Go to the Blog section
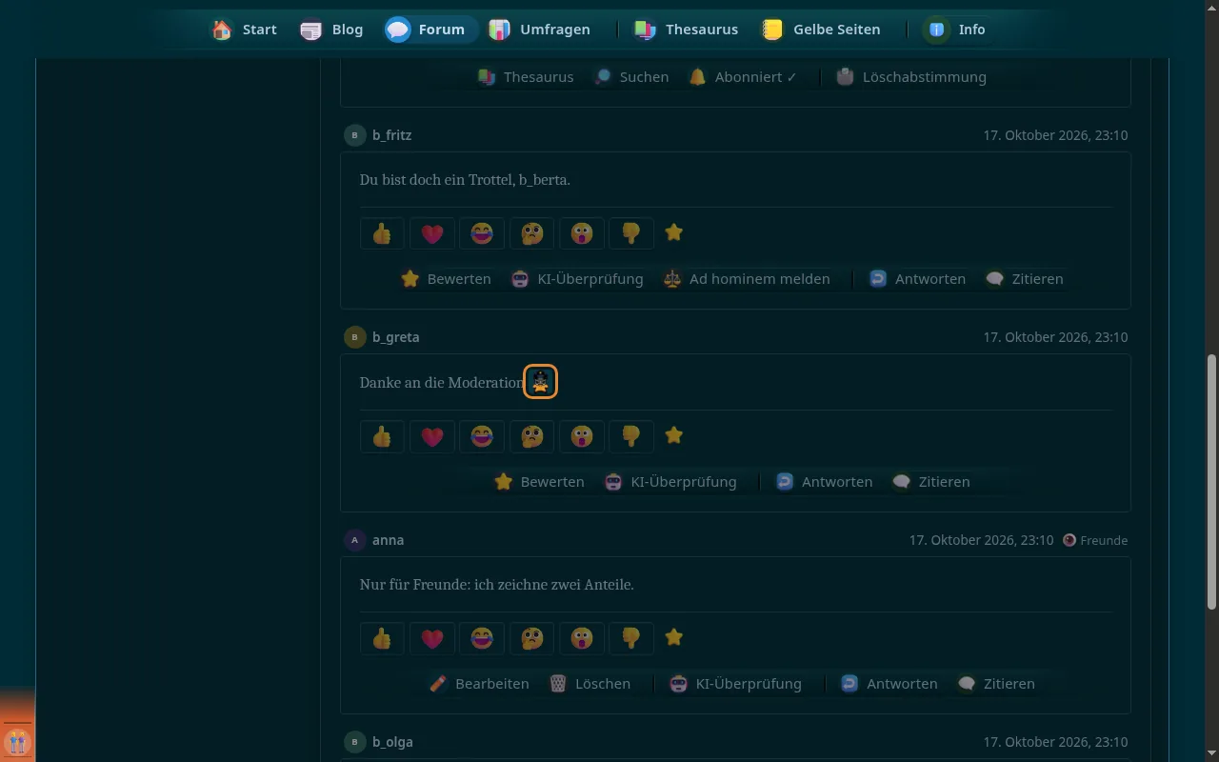 tap(331, 30)
